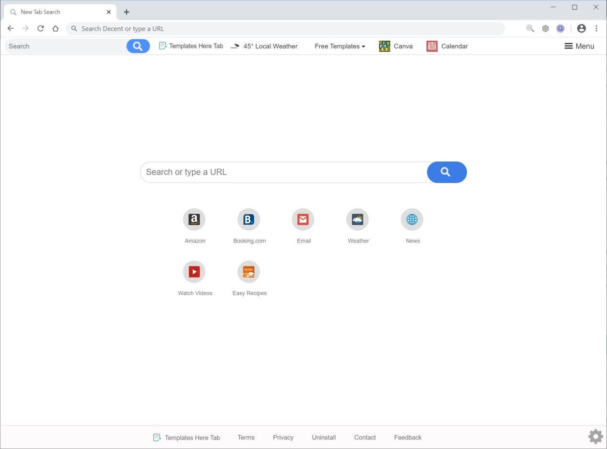The width and height of the screenshot is (607, 449).
Task: Open the Privacy footer link
Action: click(283, 437)
